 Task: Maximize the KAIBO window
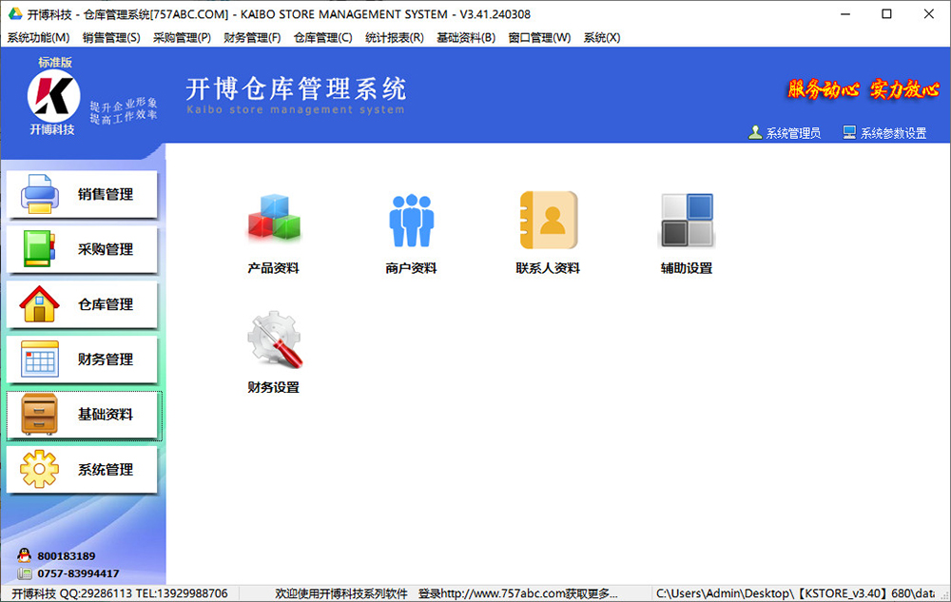(886, 14)
